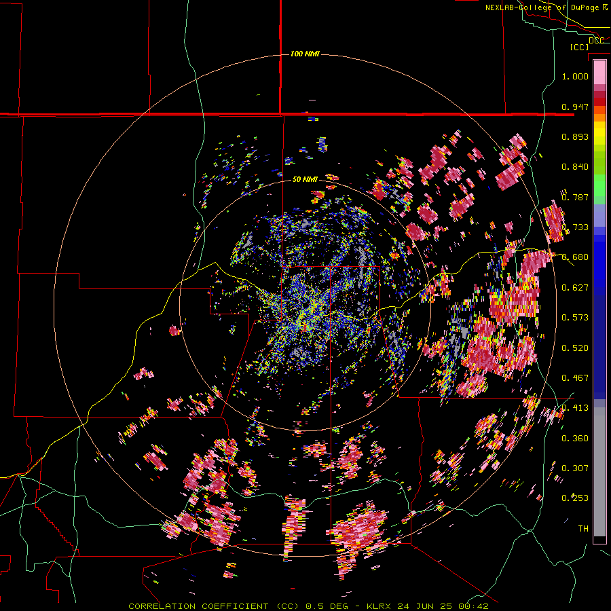
Task: Click the 0.627 legend value
Action: [575, 288]
